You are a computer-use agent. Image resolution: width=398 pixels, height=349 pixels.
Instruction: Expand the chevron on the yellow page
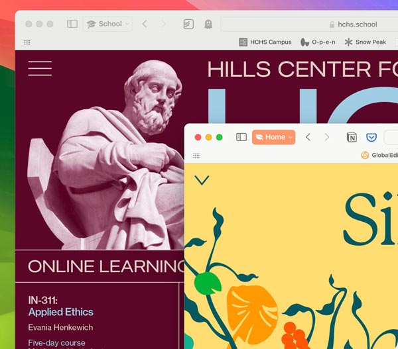click(x=202, y=180)
